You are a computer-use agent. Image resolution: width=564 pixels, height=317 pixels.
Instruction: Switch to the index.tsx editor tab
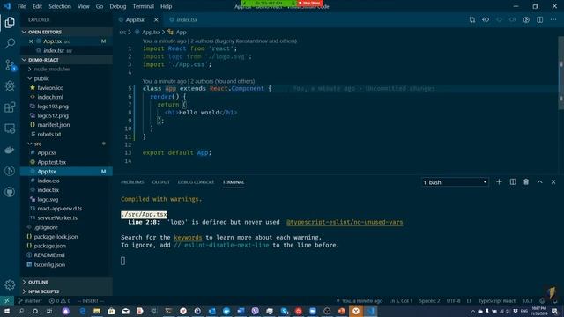point(187,19)
